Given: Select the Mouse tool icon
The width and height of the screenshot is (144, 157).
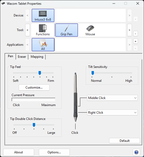Looking at the screenshot, I should pyautogui.click(x=90, y=30).
